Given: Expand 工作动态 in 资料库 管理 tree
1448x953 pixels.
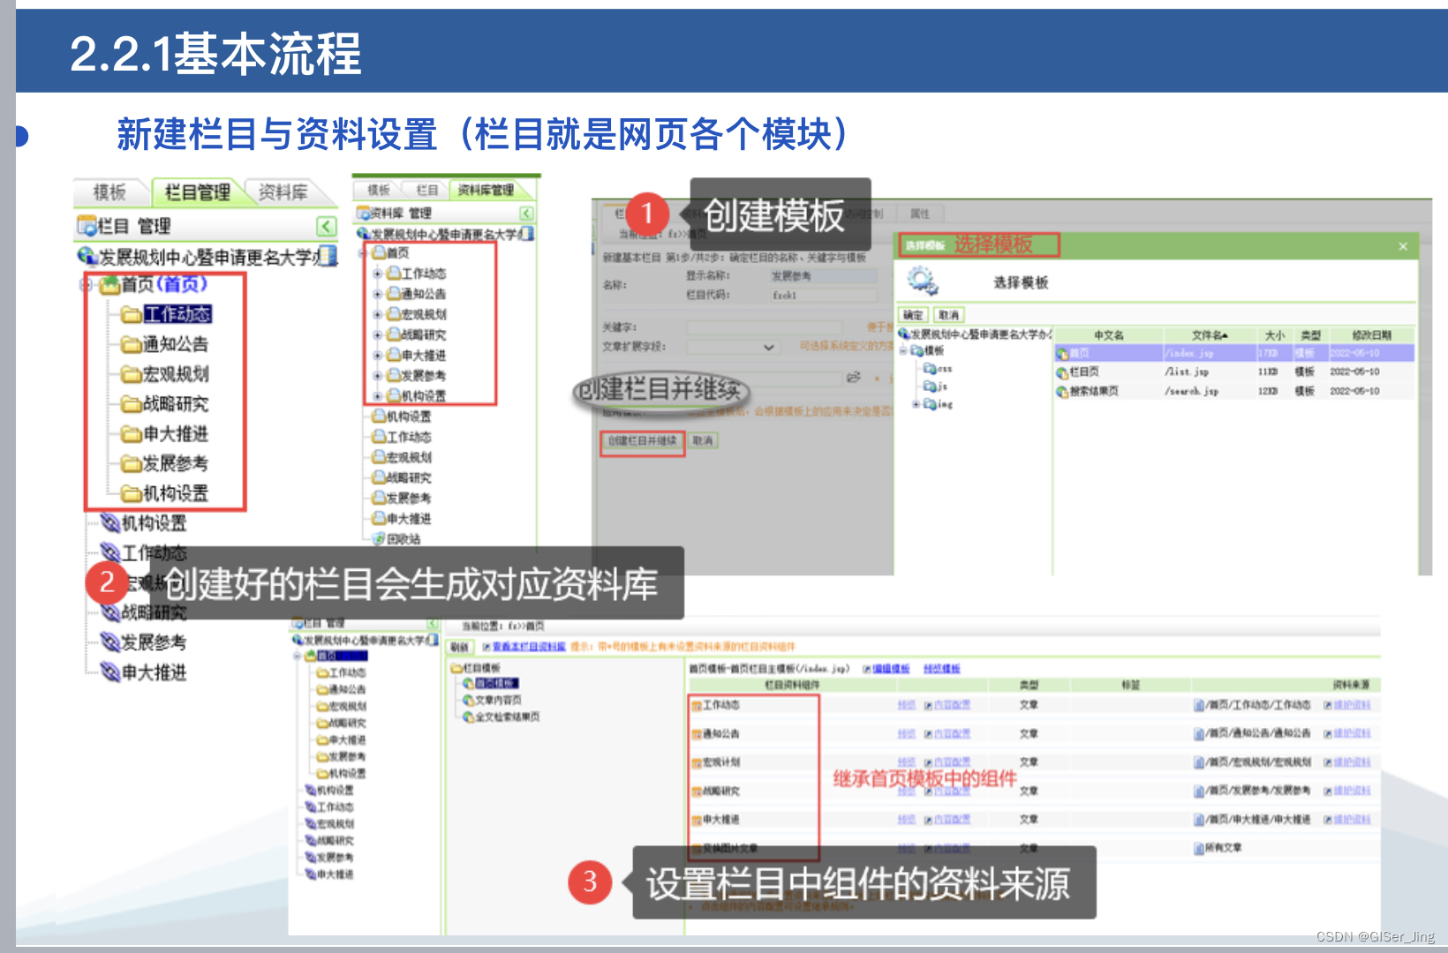Looking at the screenshot, I should tap(378, 274).
